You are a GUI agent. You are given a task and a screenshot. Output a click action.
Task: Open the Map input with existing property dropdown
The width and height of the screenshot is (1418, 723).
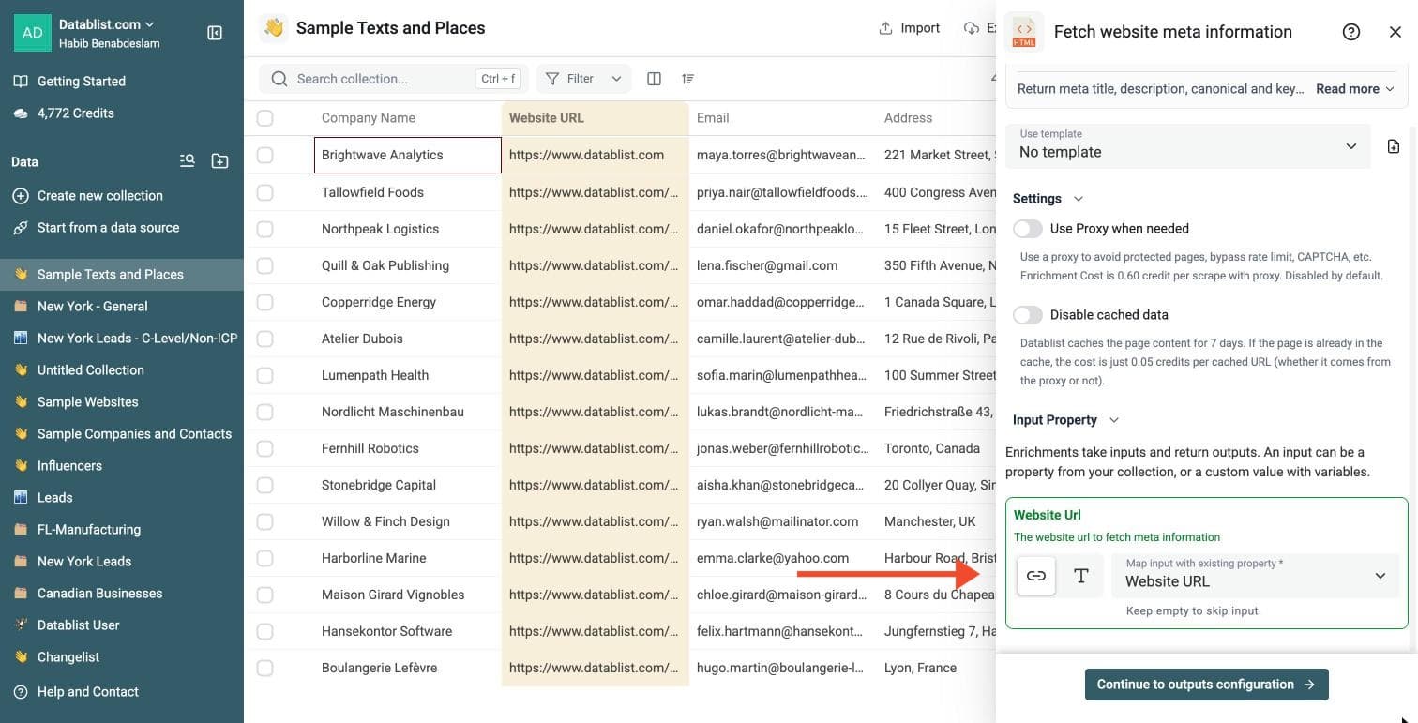pyautogui.click(x=1256, y=576)
